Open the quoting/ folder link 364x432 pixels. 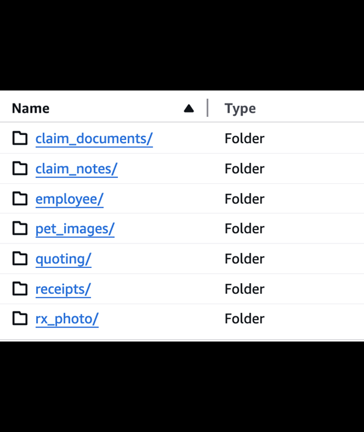63,259
